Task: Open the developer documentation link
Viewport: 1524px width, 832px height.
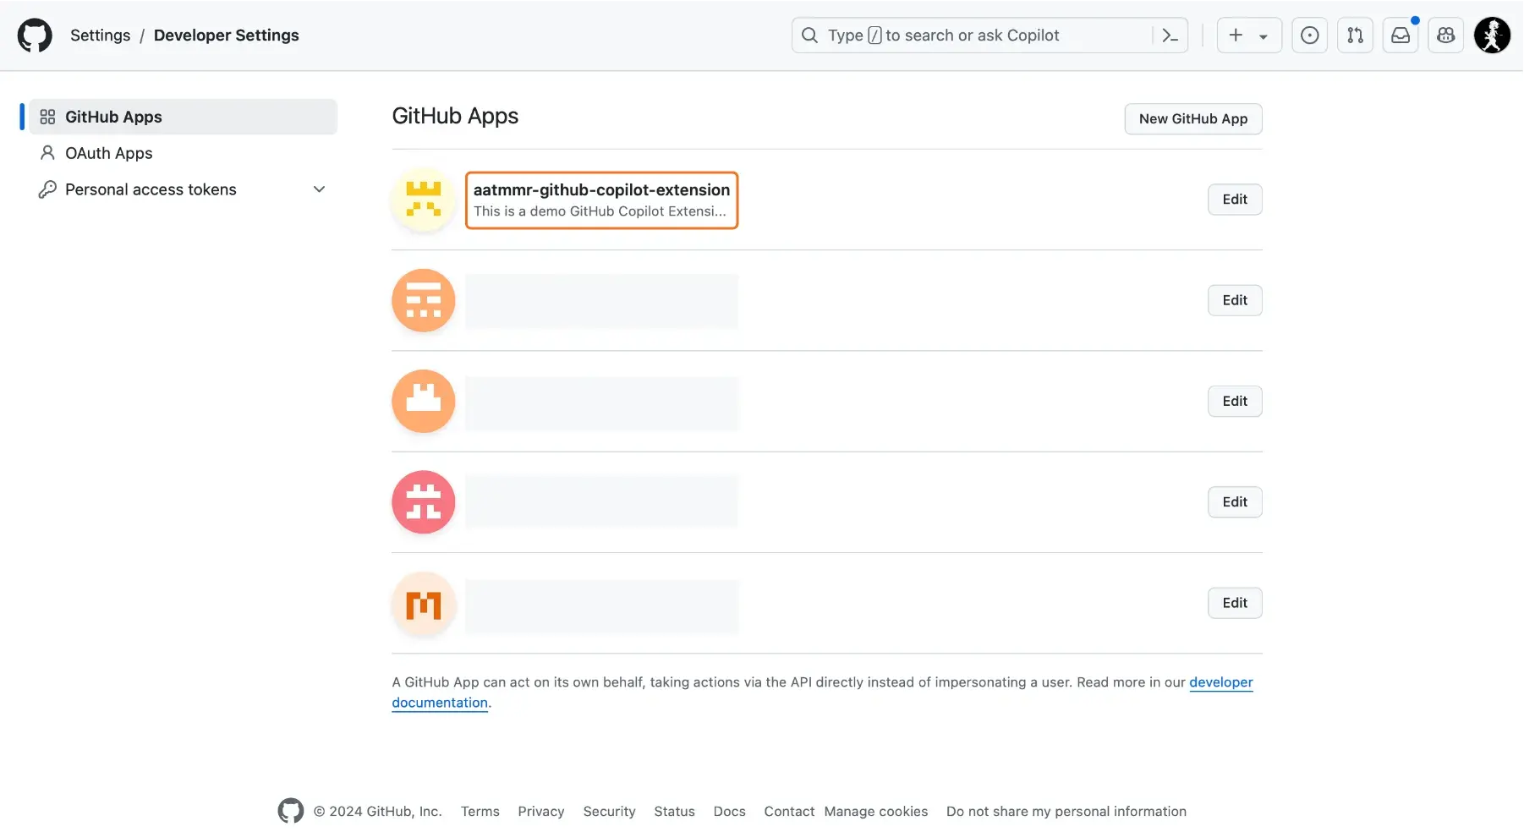Action: [1220, 682]
